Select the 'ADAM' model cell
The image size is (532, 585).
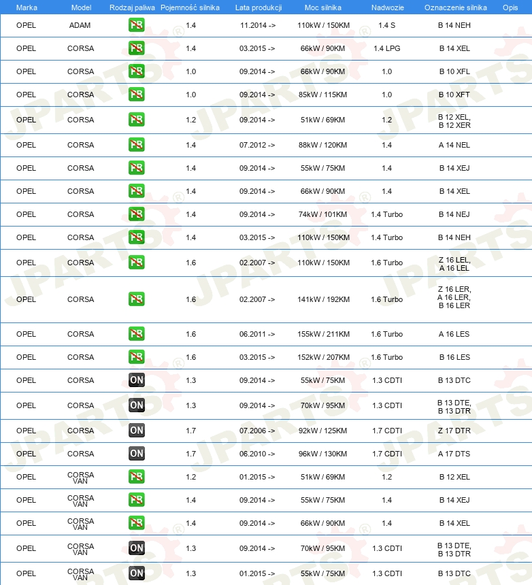[x=80, y=25]
